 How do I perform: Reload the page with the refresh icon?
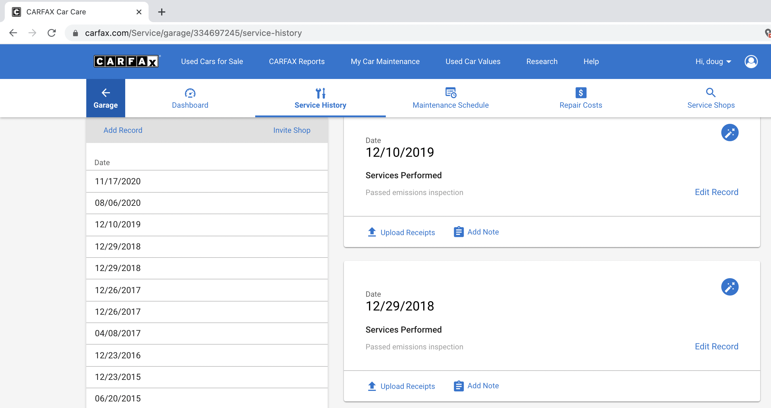point(52,33)
